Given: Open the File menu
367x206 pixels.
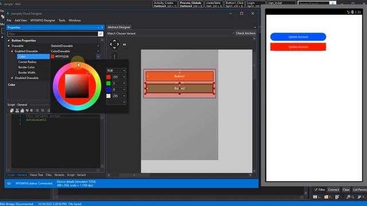Looking at the screenshot, I should 9,21.
